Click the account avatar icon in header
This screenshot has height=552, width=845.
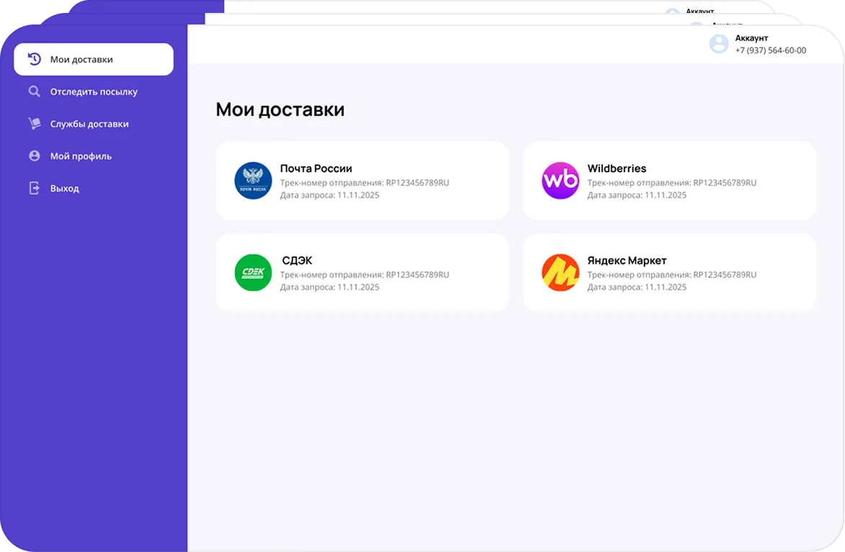click(x=719, y=44)
